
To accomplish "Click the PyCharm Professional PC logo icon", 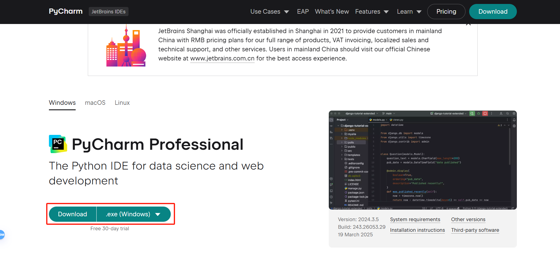I will [x=58, y=144].
